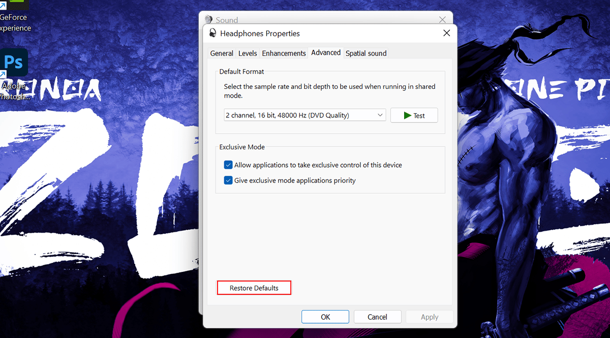610x338 pixels.
Task: Click the headphones icon in Headphones Properties title bar
Action: [x=213, y=33]
